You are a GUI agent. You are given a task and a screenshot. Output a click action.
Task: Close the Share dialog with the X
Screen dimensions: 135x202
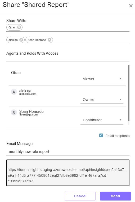coord(131,6)
